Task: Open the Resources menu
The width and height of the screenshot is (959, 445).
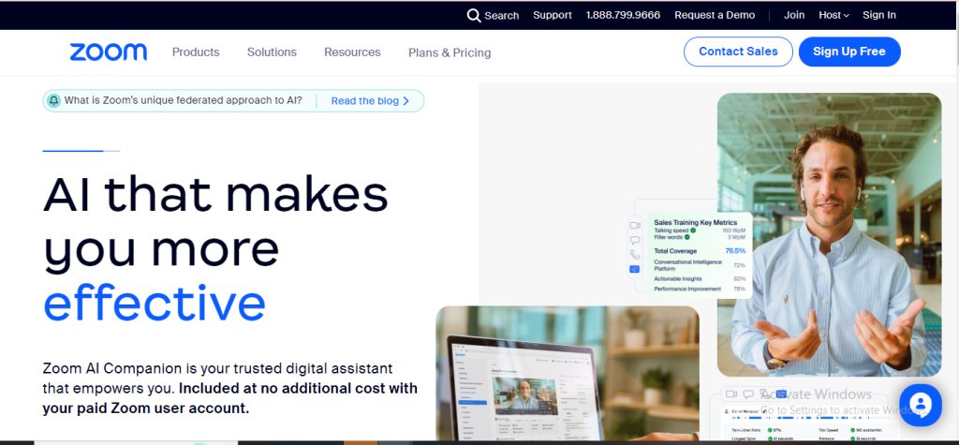Action: point(352,52)
